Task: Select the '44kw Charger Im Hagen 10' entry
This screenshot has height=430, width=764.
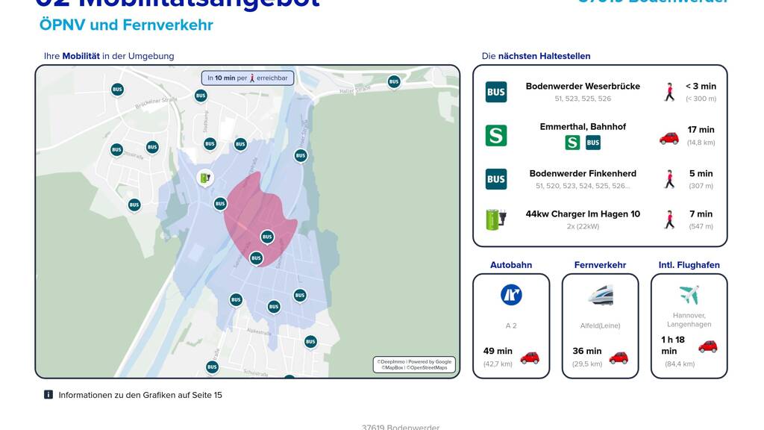Action: [583, 214]
